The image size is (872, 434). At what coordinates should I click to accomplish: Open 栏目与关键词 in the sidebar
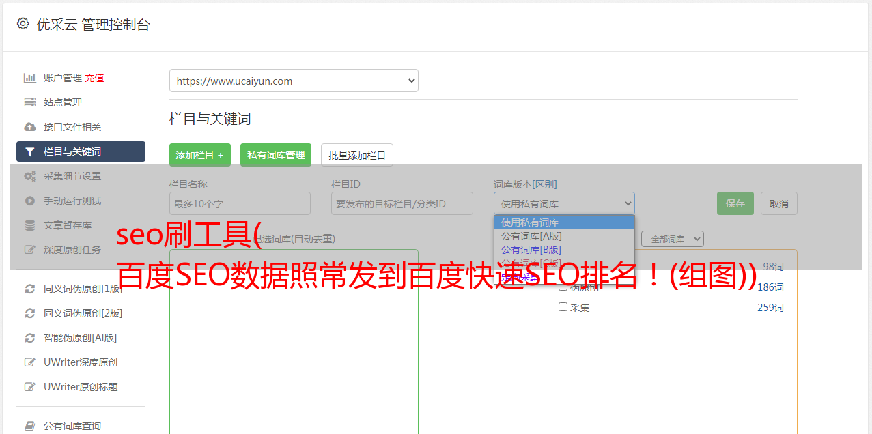pos(81,151)
